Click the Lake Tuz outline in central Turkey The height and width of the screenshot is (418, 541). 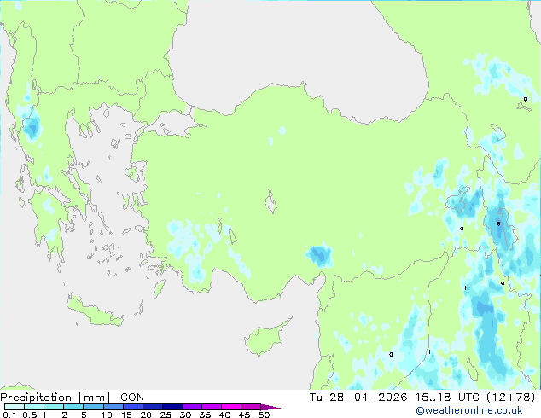pyautogui.click(x=270, y=201)
